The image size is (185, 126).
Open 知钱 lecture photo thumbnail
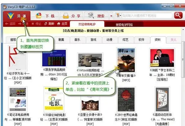(162, 58)
